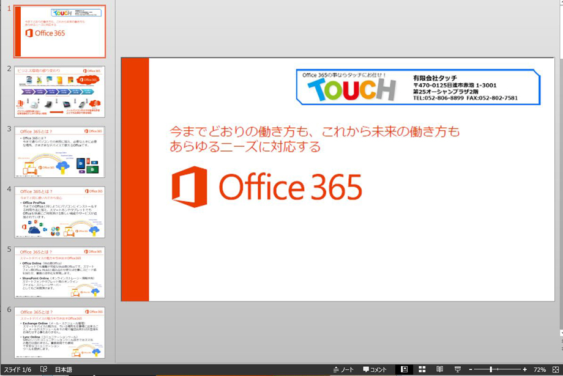Select slide 6 thumbnail about Exchange Online
The height and width of the screenshot is (376, 563).
click(x=59, y=333)
